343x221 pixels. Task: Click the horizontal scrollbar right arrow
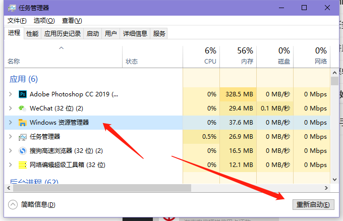326,188
